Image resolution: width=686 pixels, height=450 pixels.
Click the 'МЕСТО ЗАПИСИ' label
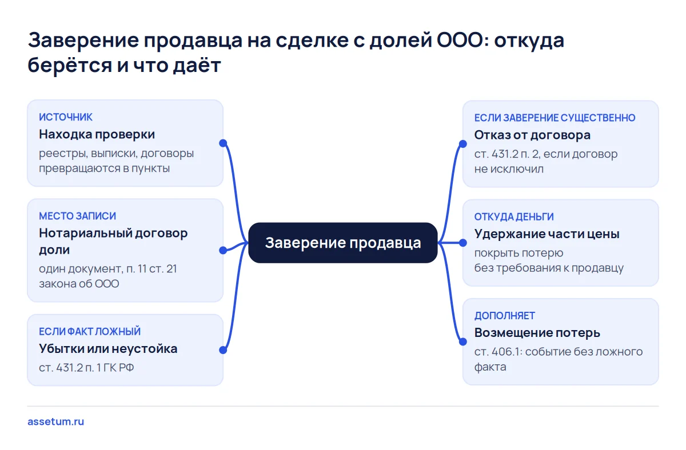tap(77, 216)
